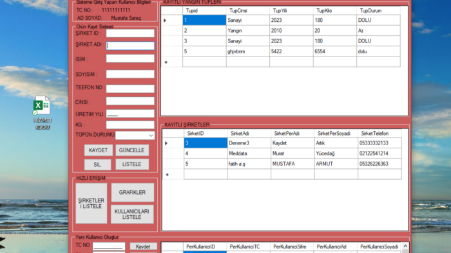Click the TC NO field in Yeni Kullanıcı
The image size is (451, 253).
pyautogui.click(x=109, y=247)
